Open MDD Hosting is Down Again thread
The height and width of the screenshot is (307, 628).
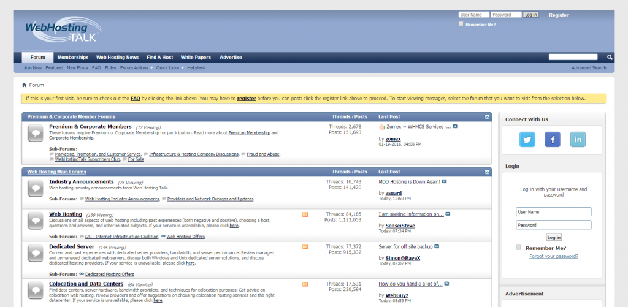(409, 182)
